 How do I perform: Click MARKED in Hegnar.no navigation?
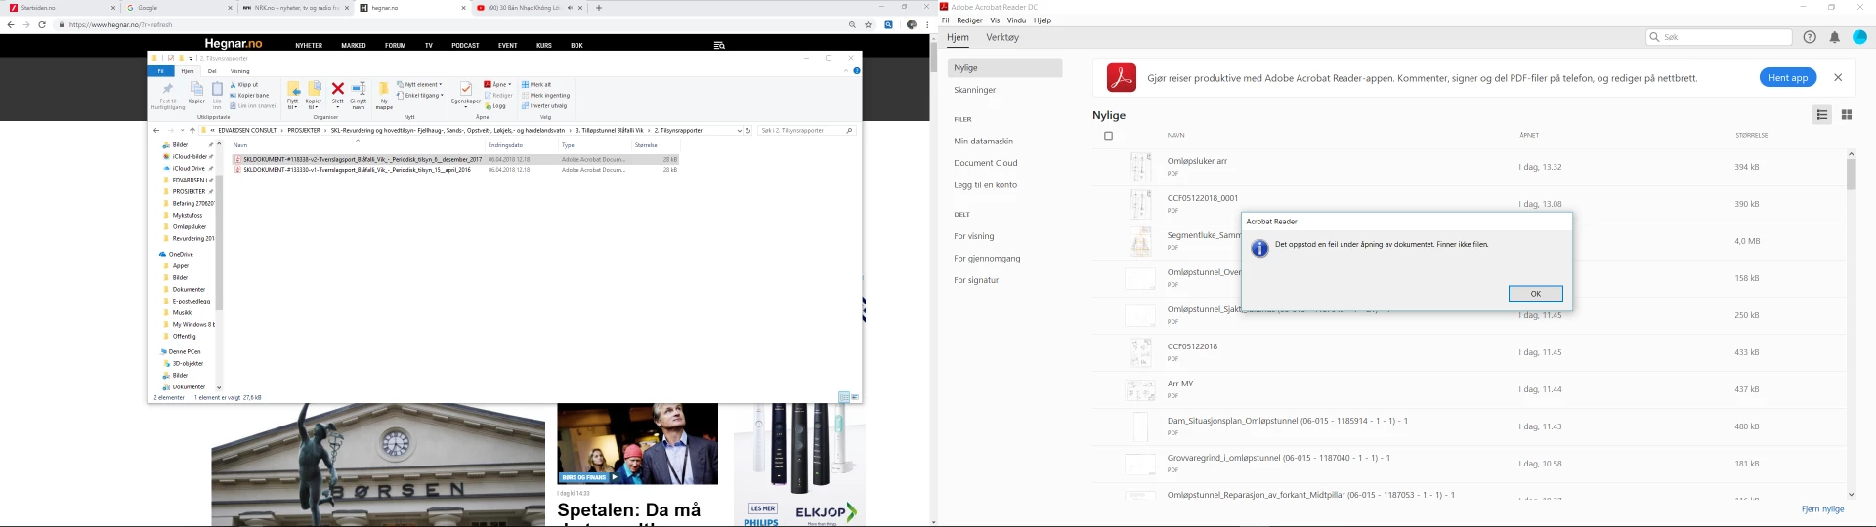click(x=354, y=46)
